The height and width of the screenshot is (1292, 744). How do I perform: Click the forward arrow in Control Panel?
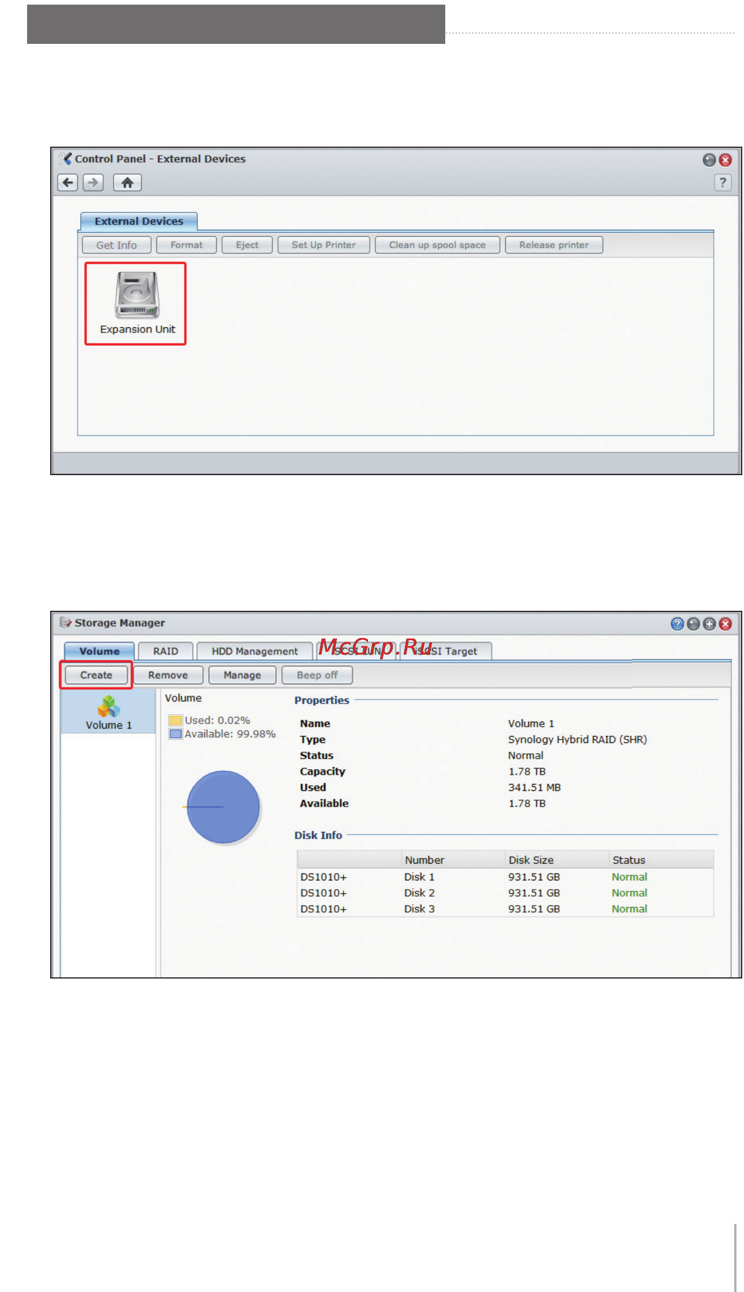(x=93, y=183)
